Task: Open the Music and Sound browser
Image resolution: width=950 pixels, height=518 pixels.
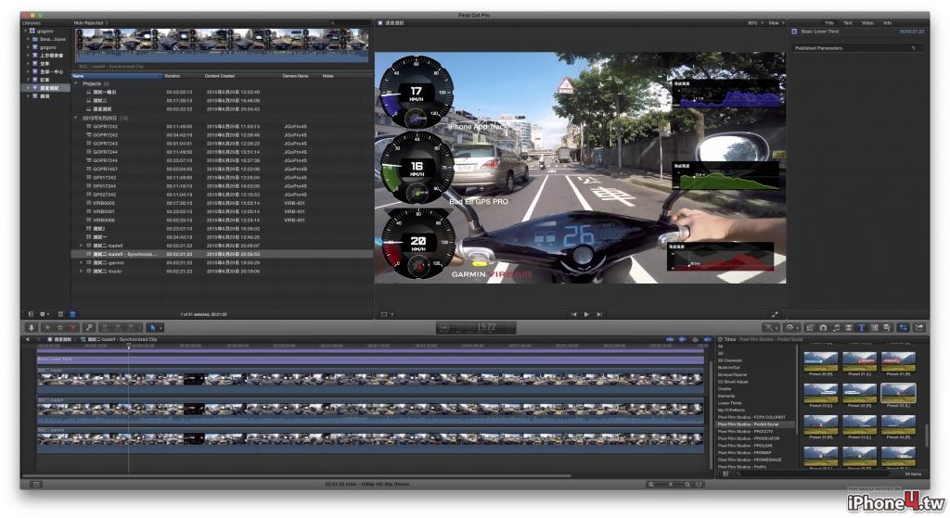Action: [x=836, y=327]
